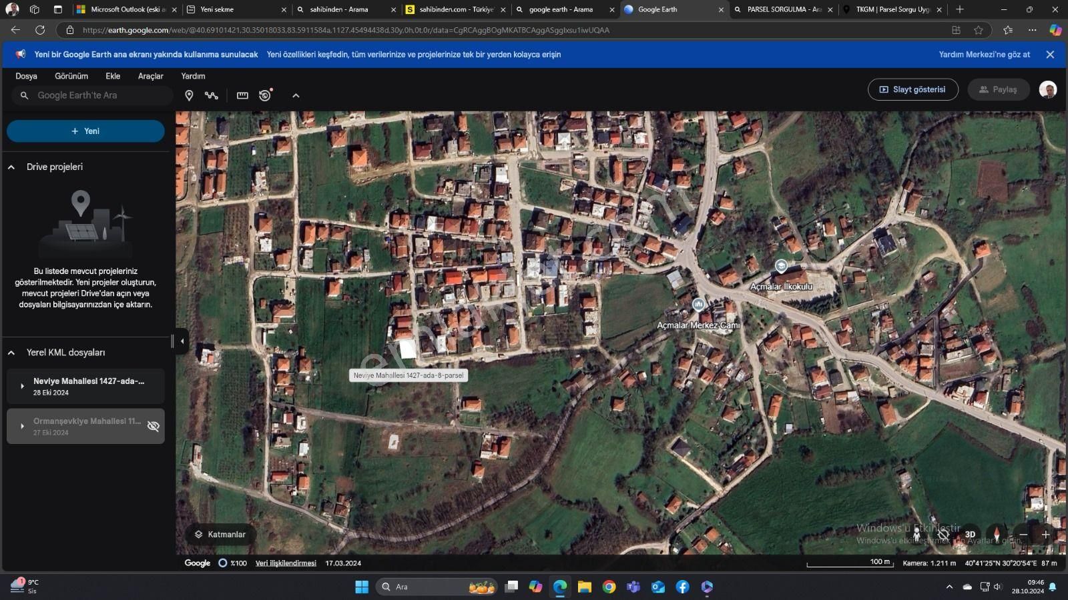
Task: Open a new browser tab
Action: (959, 9)
